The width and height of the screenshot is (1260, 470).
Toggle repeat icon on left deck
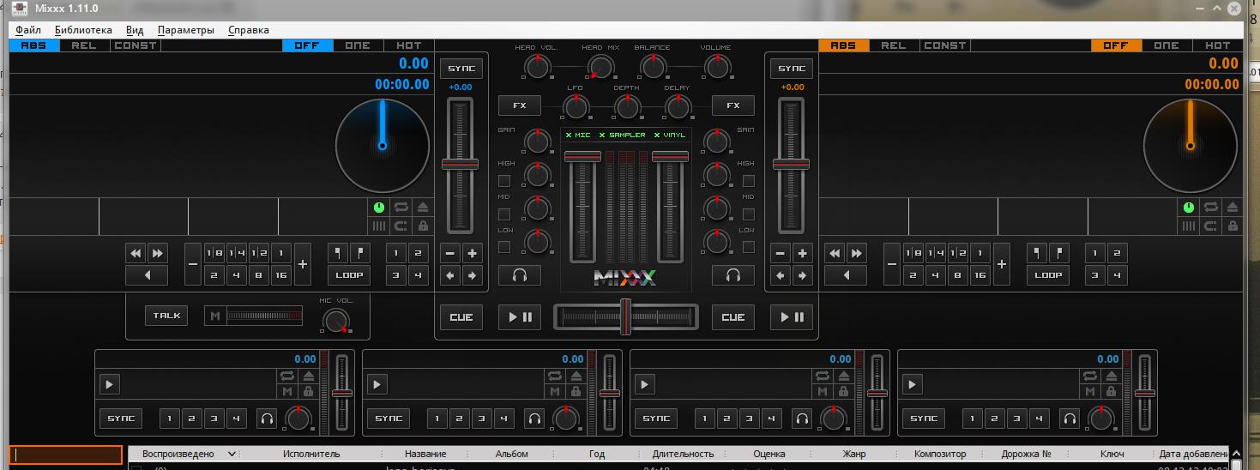tap(401, 207)
